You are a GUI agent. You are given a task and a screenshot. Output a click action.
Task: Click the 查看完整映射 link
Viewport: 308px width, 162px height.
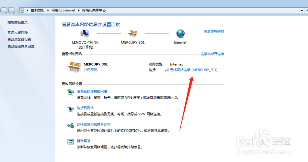pyautogui.click(x=214, y=31)
